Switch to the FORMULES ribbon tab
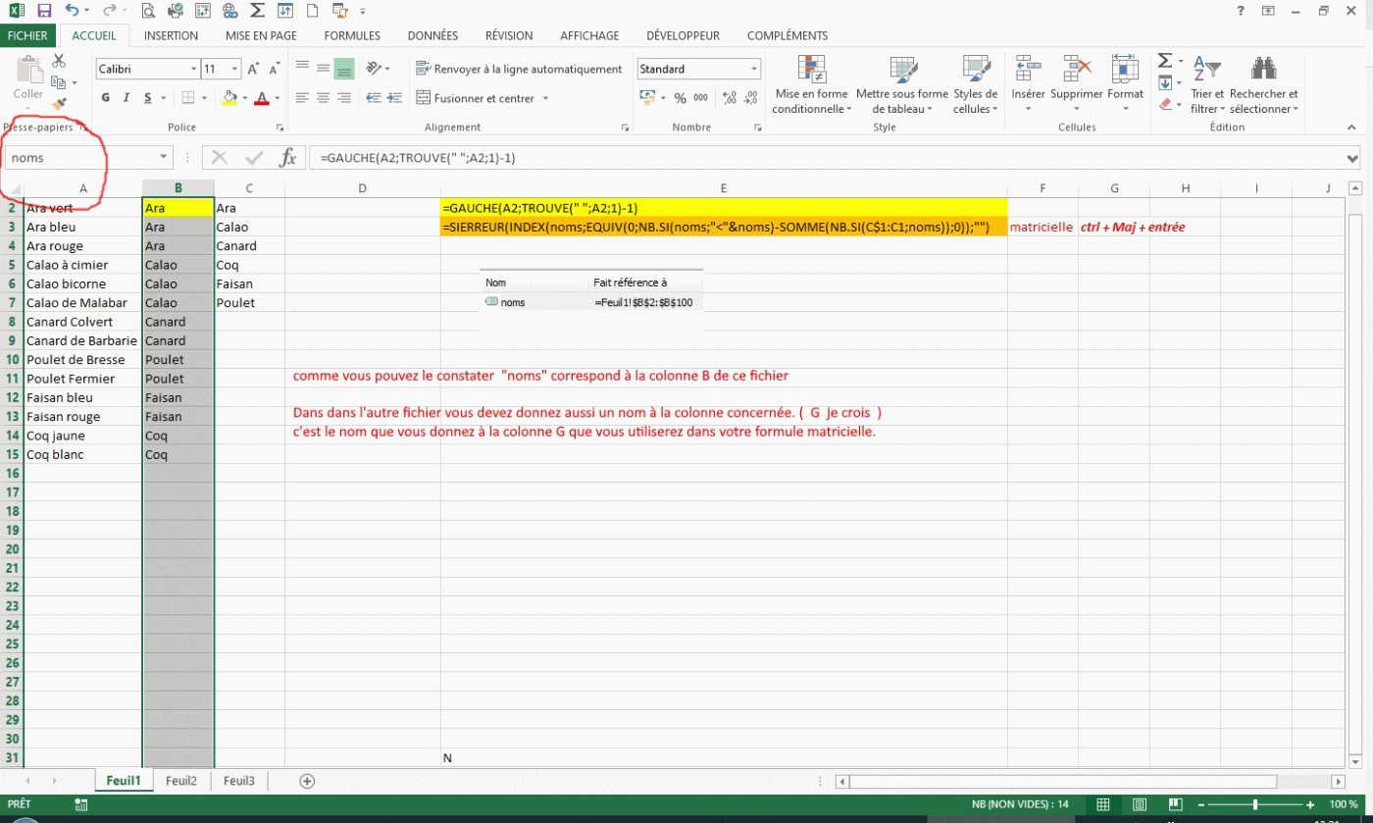Image resolution: width=1373 pixels, height=823 pixels. point(352,35)
